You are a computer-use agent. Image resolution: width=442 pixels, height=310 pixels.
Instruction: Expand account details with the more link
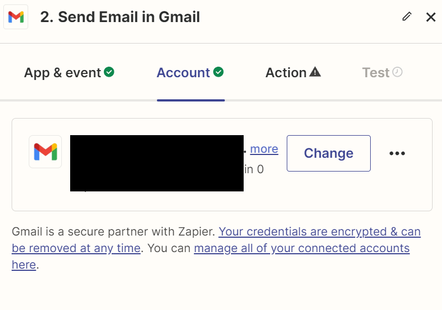(x=264, y=149)
